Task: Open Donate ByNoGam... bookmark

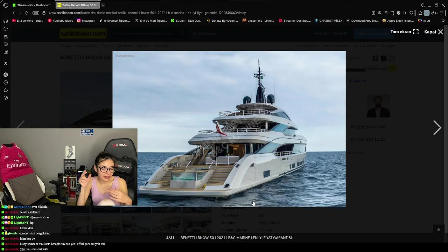Action: [x=222, y=21]
